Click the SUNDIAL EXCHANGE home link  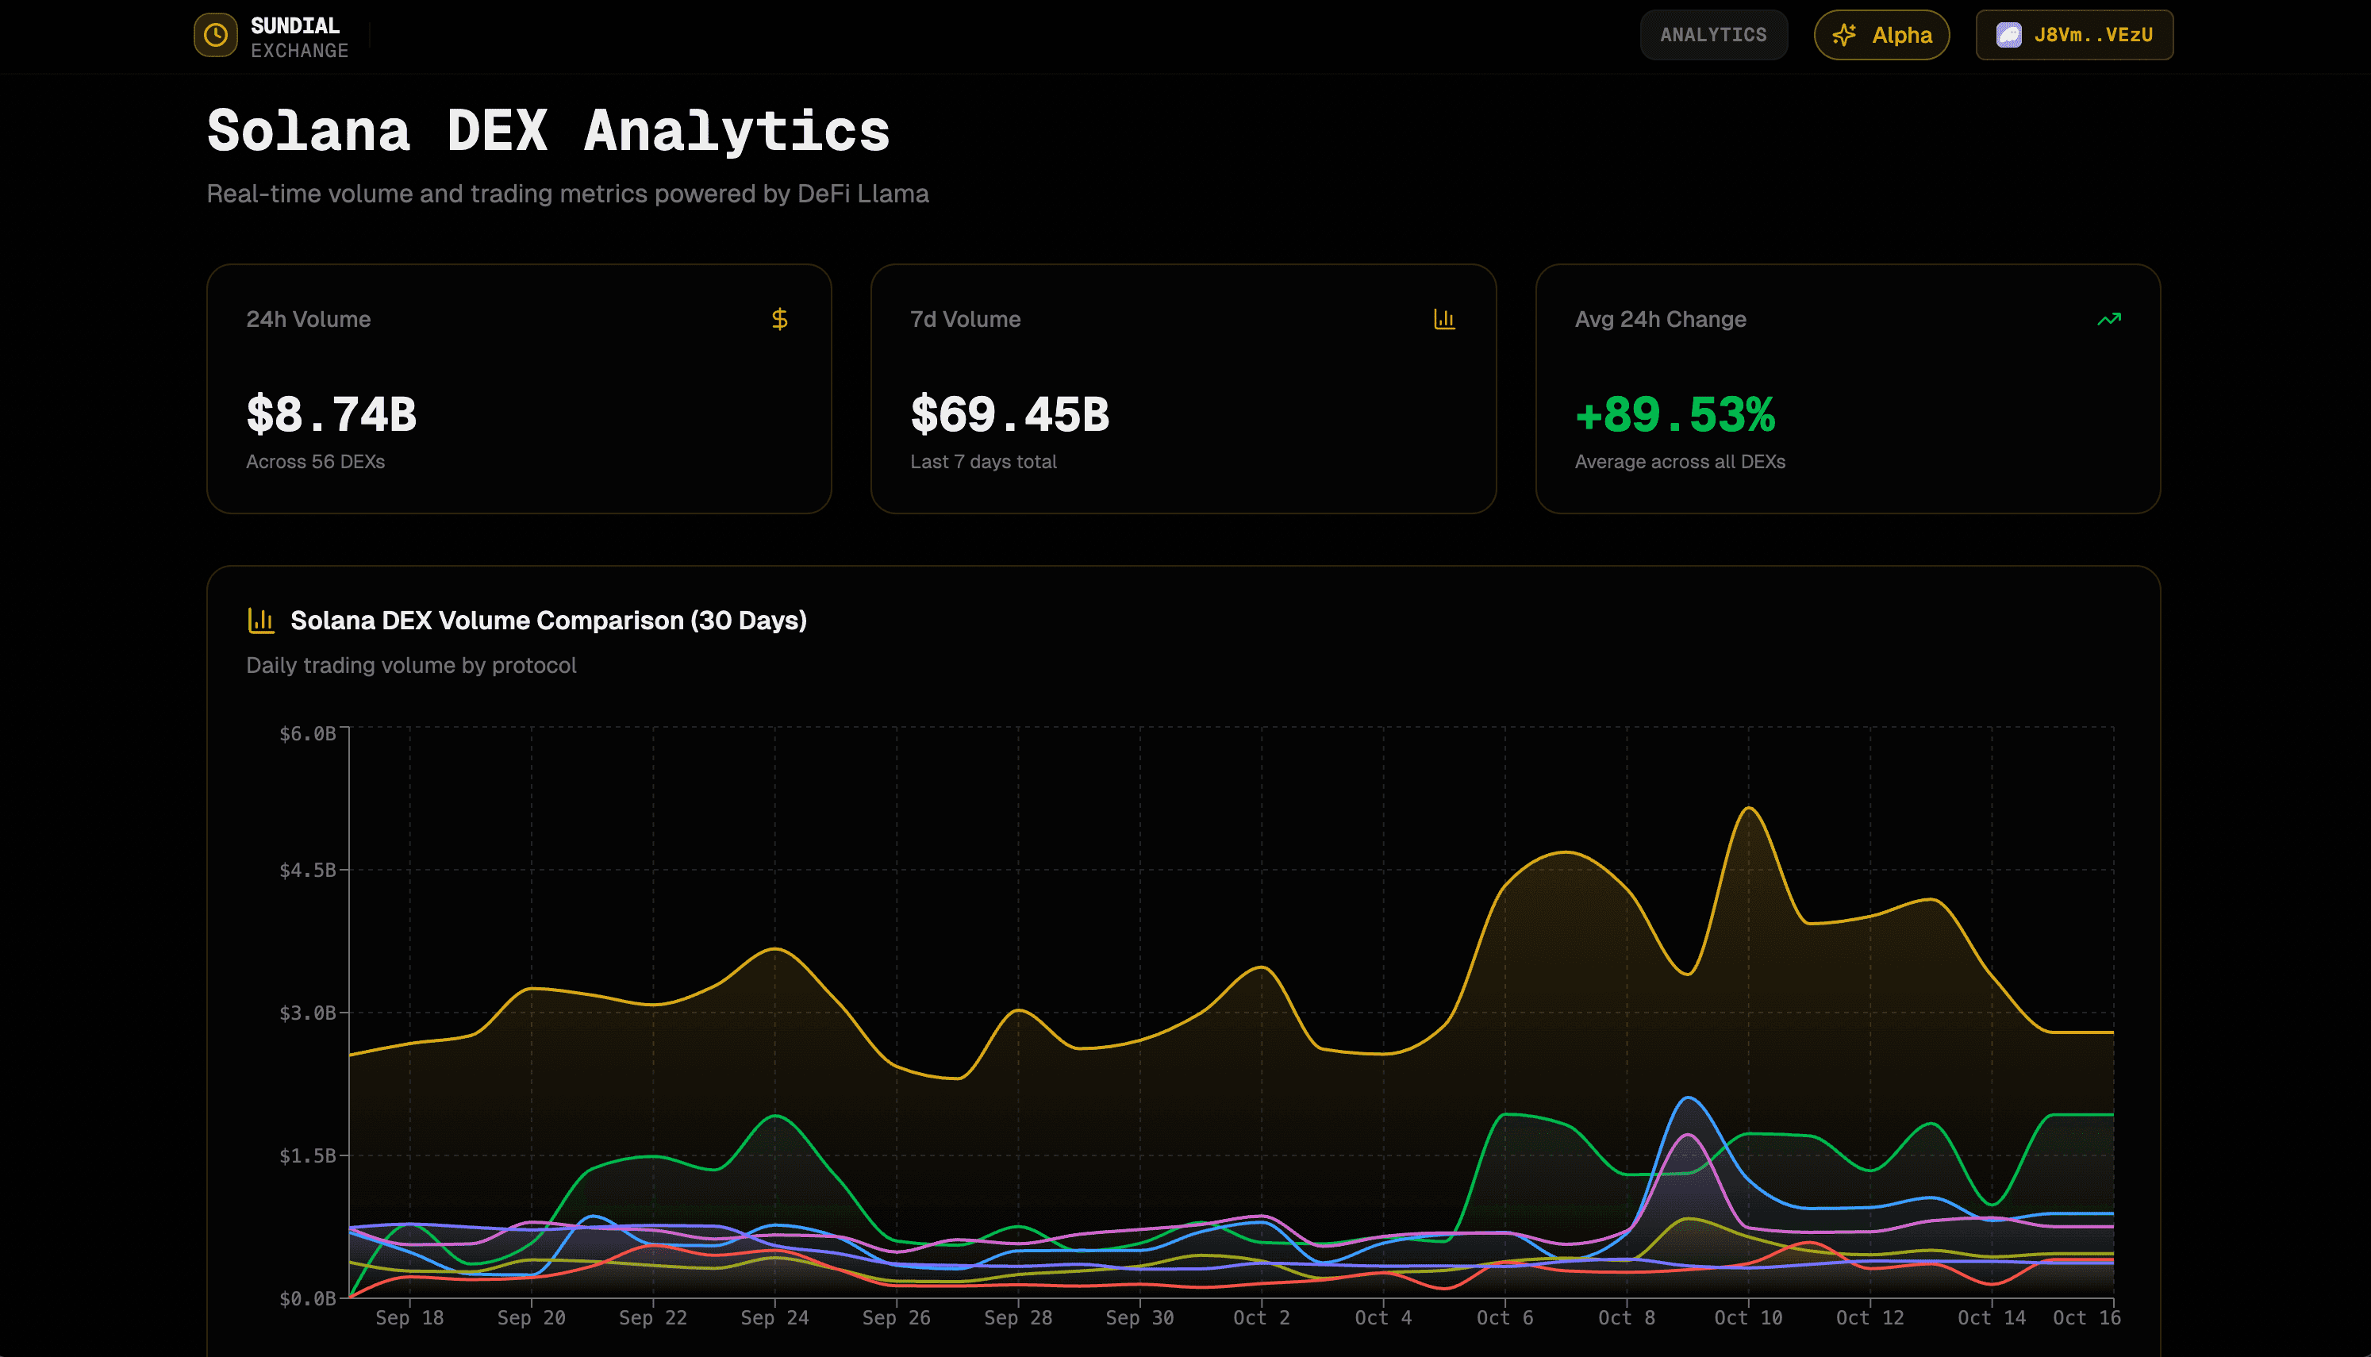(x=298, y=37)
